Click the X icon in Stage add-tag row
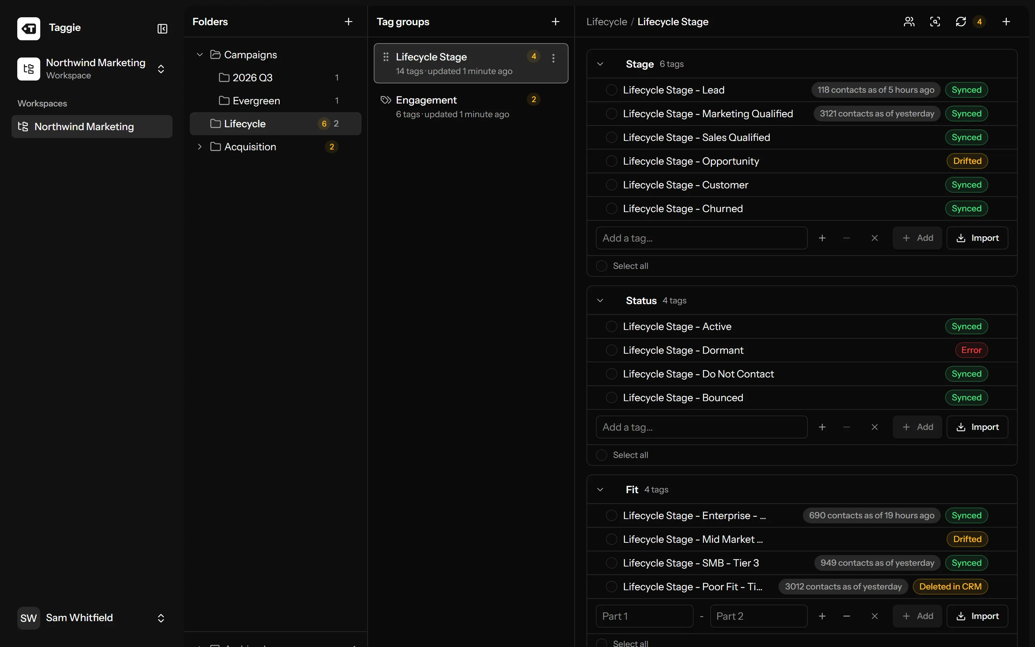Screen dimensions: 1035x647 (875, 238)
